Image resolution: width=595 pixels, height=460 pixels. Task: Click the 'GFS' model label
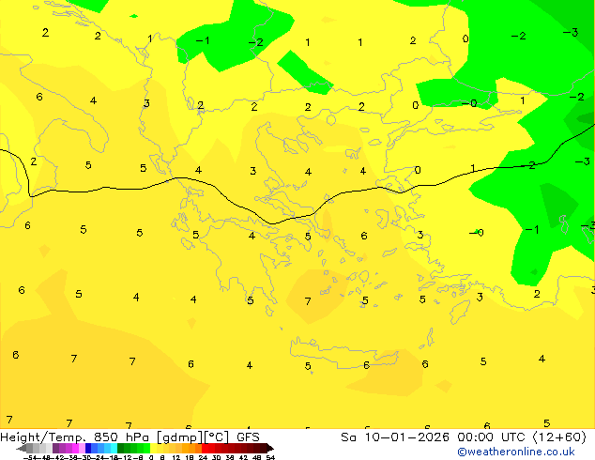248,437
